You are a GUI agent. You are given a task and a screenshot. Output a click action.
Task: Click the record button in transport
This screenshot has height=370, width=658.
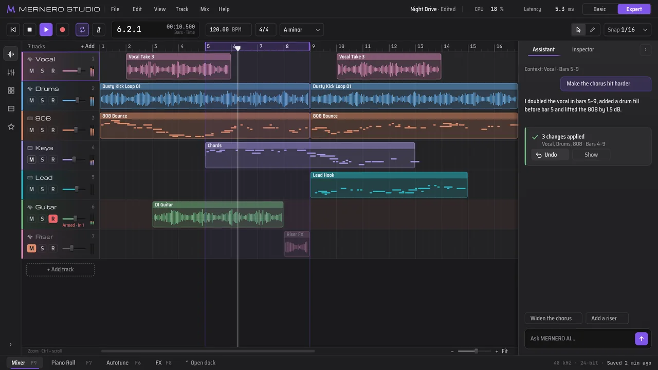(x=63, y=30)
